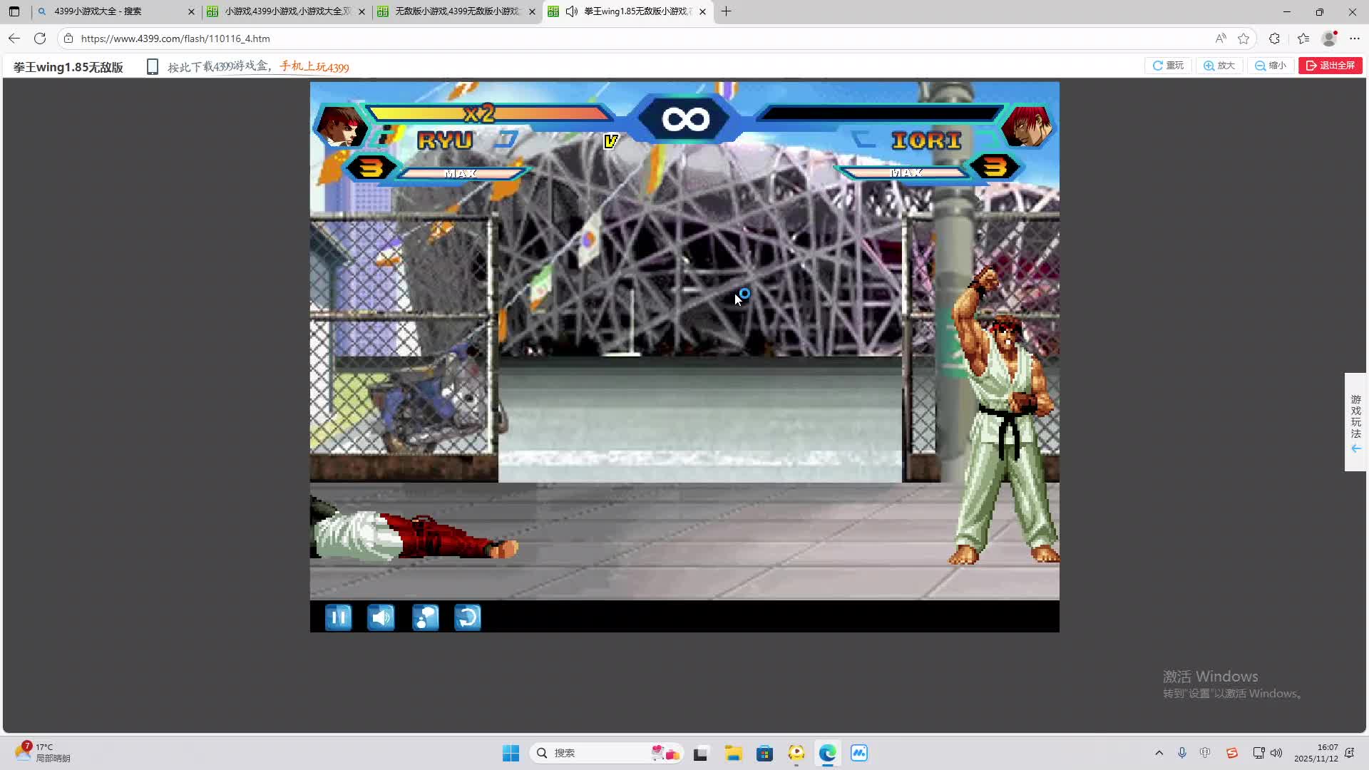1369x770 pixels.
Task: Mute the game sound speaker icon
Action: pos(381,617)
